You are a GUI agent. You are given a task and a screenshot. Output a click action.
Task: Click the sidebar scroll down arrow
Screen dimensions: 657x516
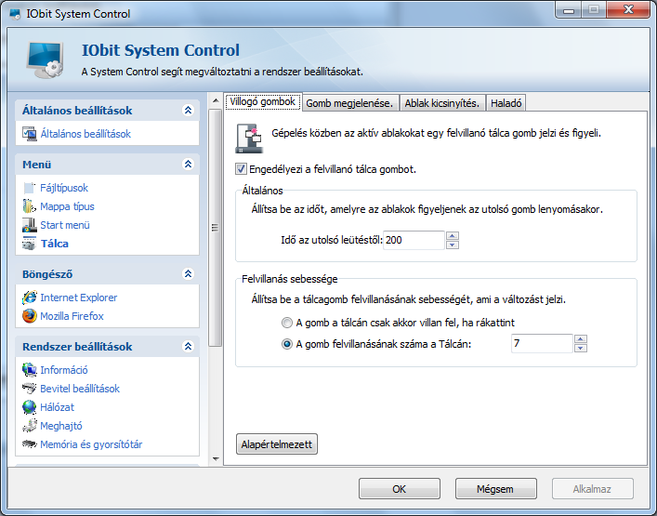coord(216,459)
